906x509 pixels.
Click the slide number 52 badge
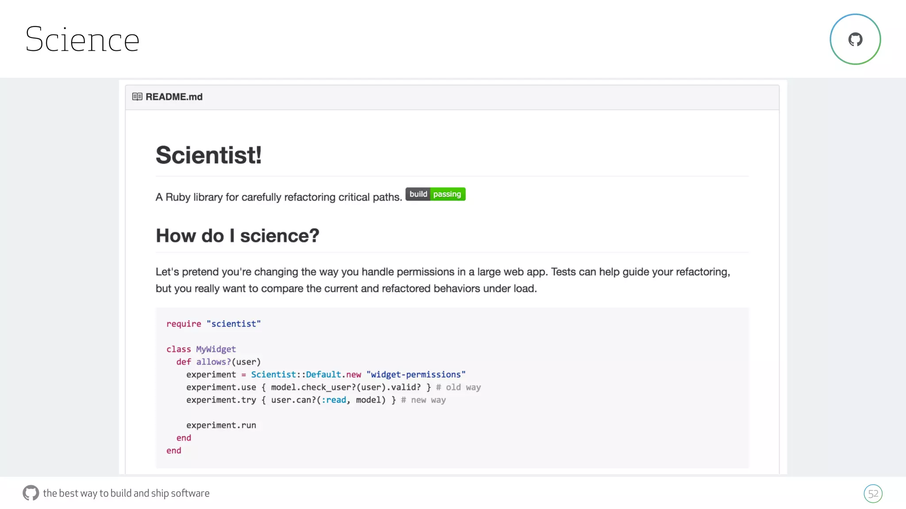coord(873,494)
